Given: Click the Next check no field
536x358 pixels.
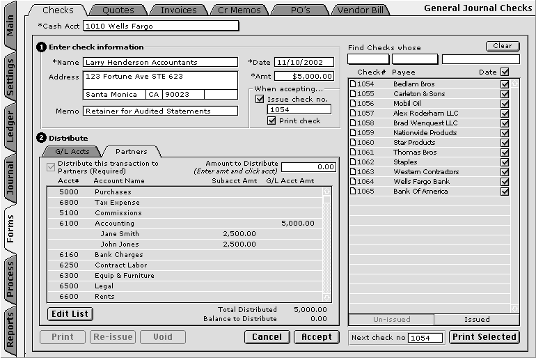Looking at the screenshot, I should coord(425,338).
